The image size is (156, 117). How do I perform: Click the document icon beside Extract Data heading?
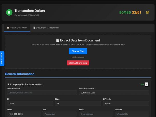58,40
